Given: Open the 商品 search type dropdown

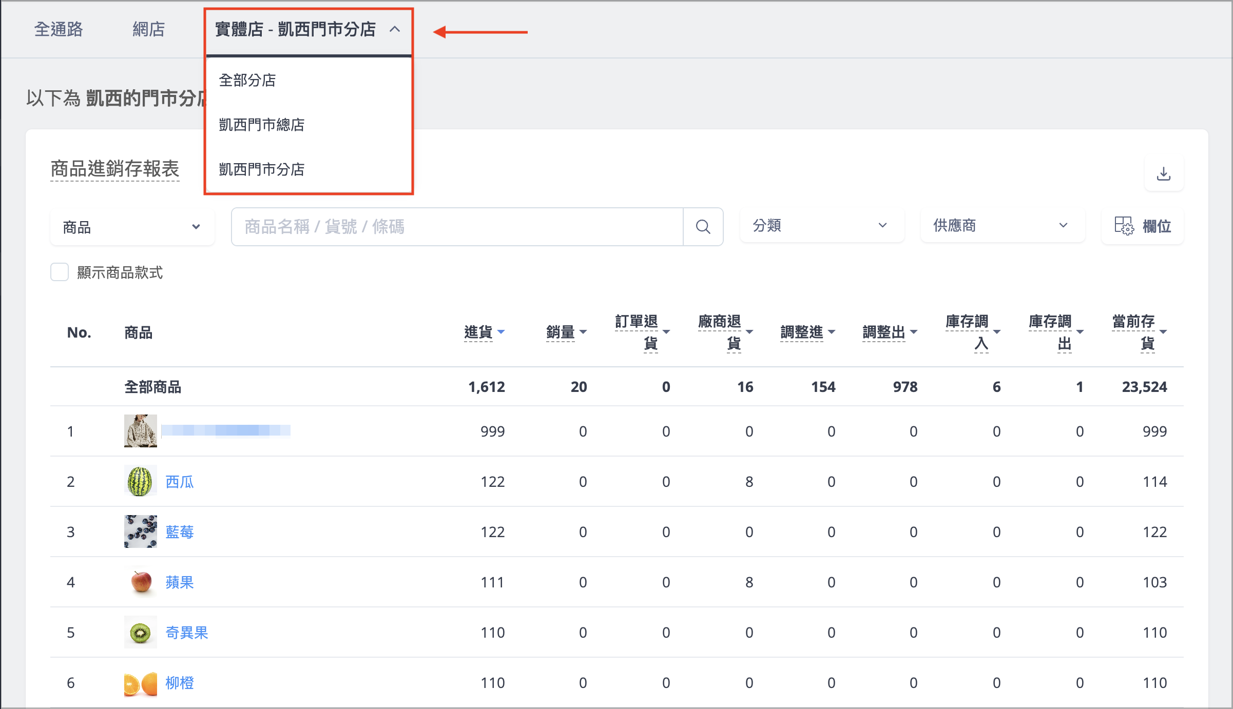Looking at the screenshot, I should pos(132,227).
